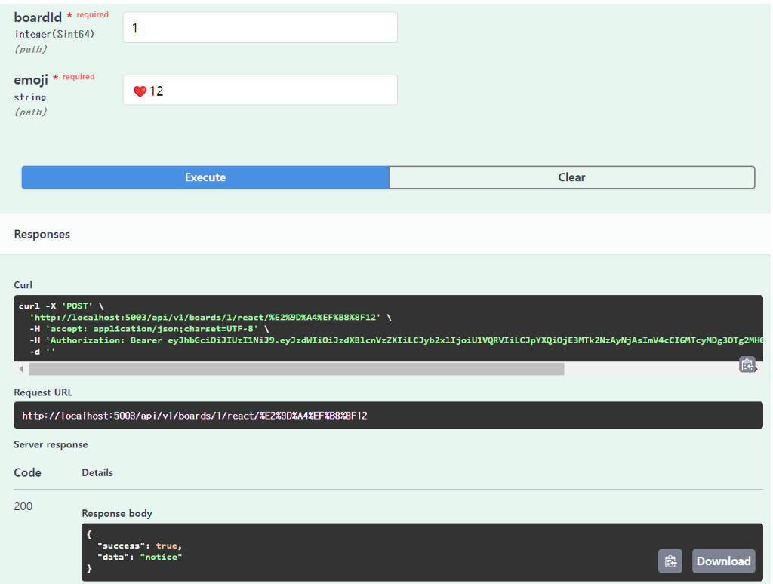Screen dimensions: 773x584
Task: Click the "data": "notice" line
Action: 140,557
